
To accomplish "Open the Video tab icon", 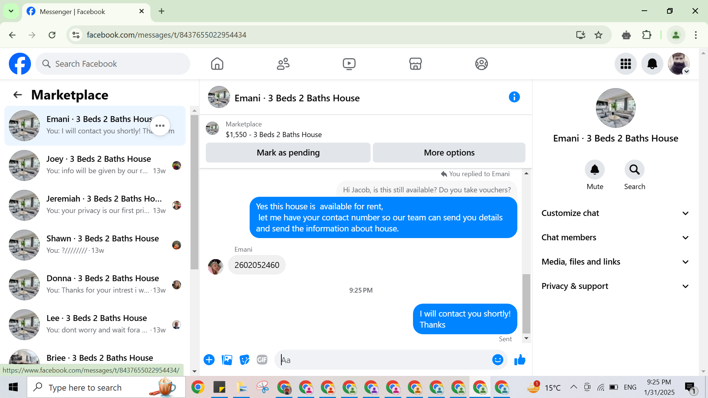I will (x=349, y=64).
